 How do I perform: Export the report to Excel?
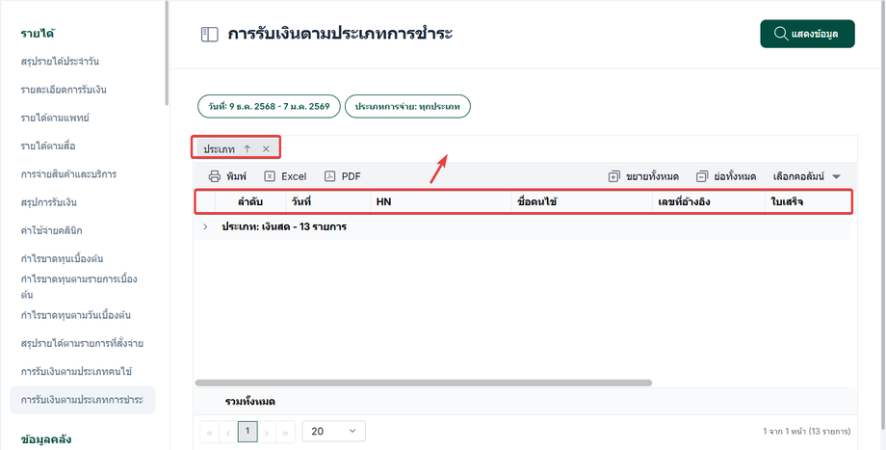tap(285, 176)
